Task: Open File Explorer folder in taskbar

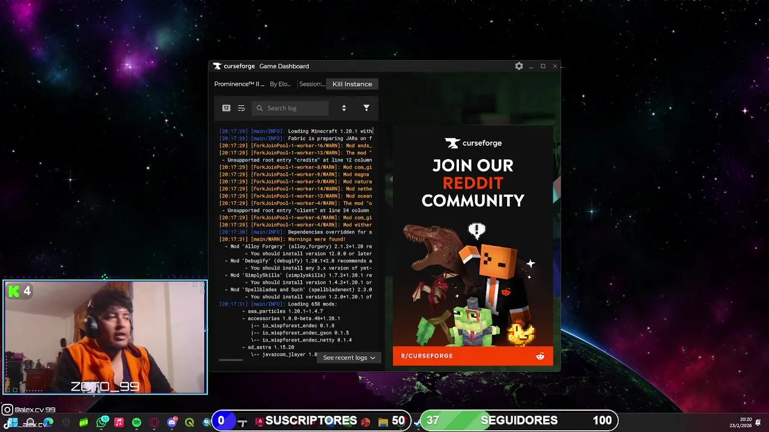Action: 383,422
